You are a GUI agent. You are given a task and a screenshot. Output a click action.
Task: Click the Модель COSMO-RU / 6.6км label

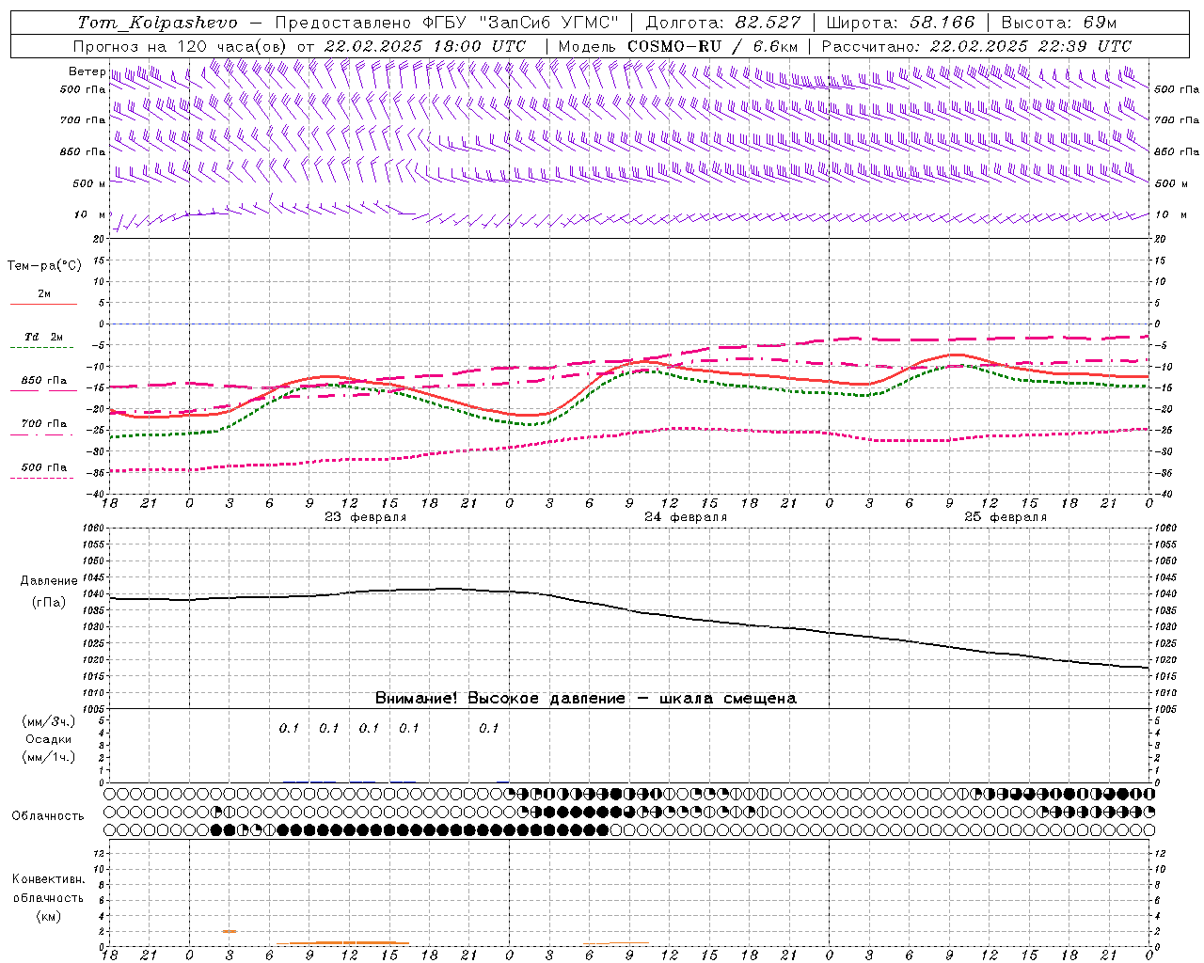[678, 46]
